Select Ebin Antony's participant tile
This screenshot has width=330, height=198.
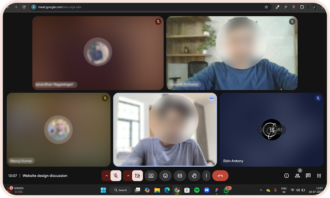[271, 129]
